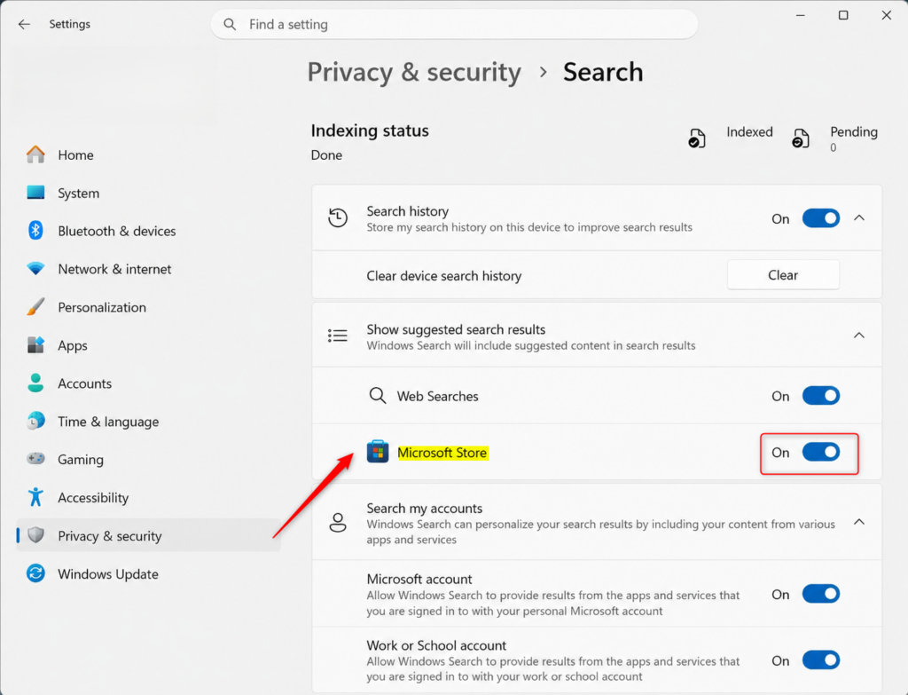Click the Privacy & security shield icon
Screen dimensions: 908x695
coord(35,535)
